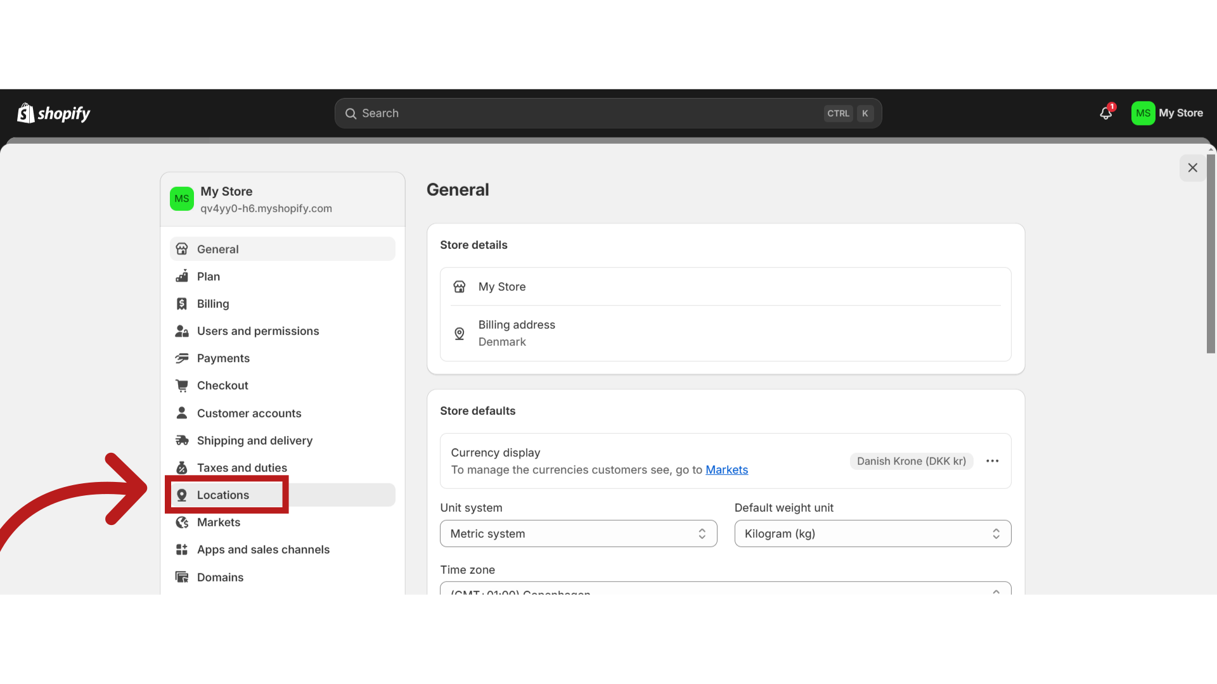Click the Billing address pin icon
Screen dimensions: 1217x684
coord(460,334)
